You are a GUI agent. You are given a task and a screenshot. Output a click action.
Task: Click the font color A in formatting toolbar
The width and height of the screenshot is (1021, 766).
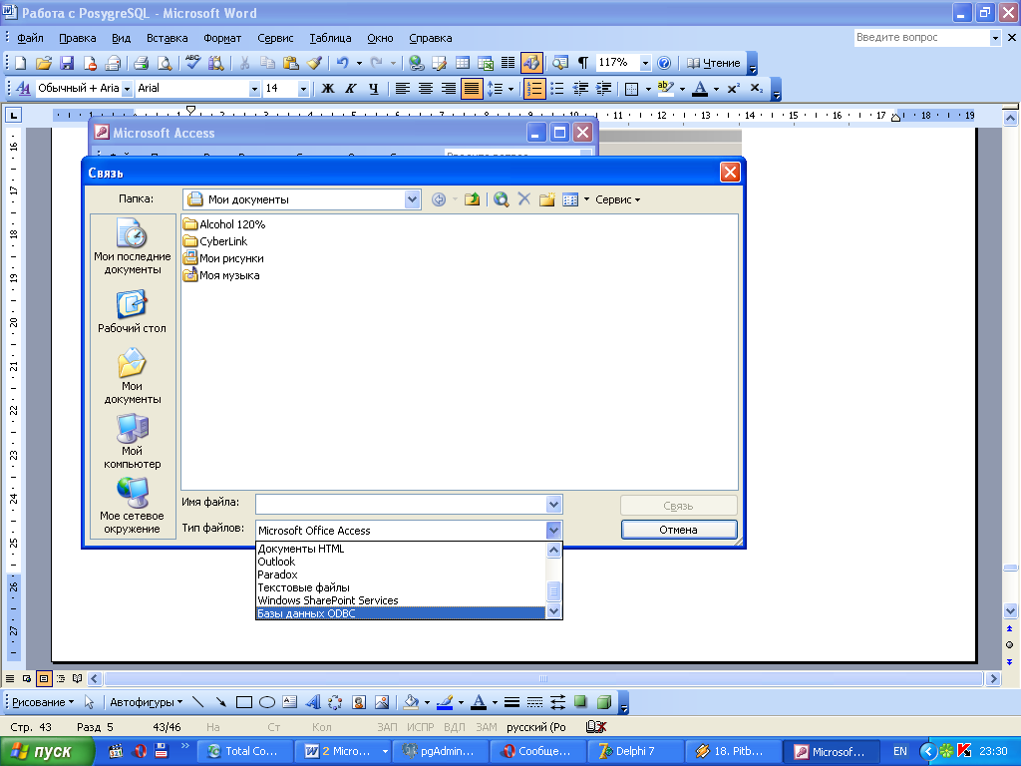[701, 88]
